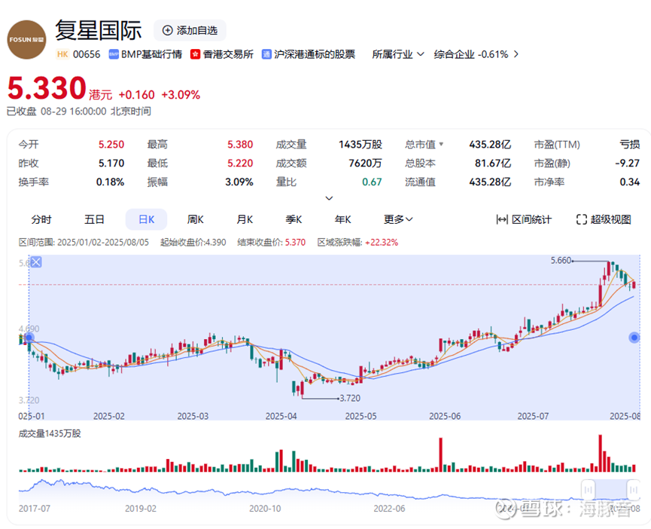Screen dimensions: 651x529
Task: Add stock via 添加自选 button
Action: tap(190, 30)
